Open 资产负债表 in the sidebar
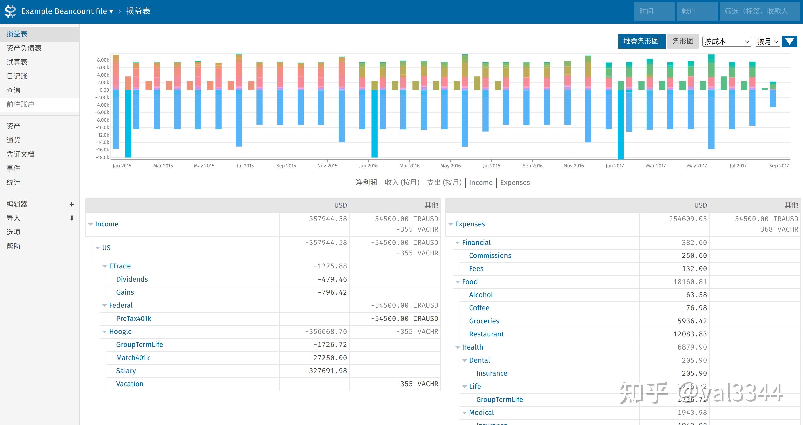803x425 pixels. 24,48
